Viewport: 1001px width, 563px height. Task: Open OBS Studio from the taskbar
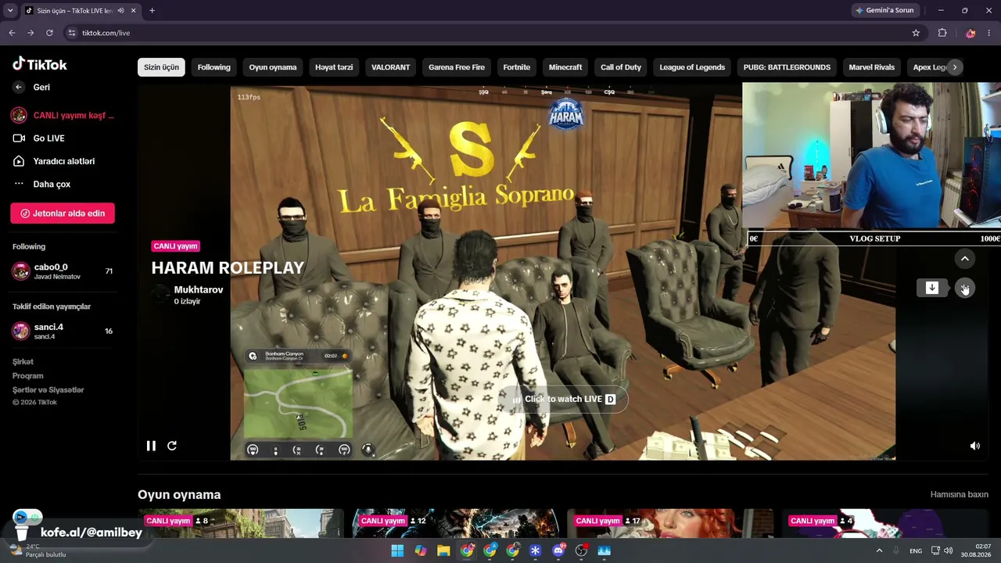point(581,551)
